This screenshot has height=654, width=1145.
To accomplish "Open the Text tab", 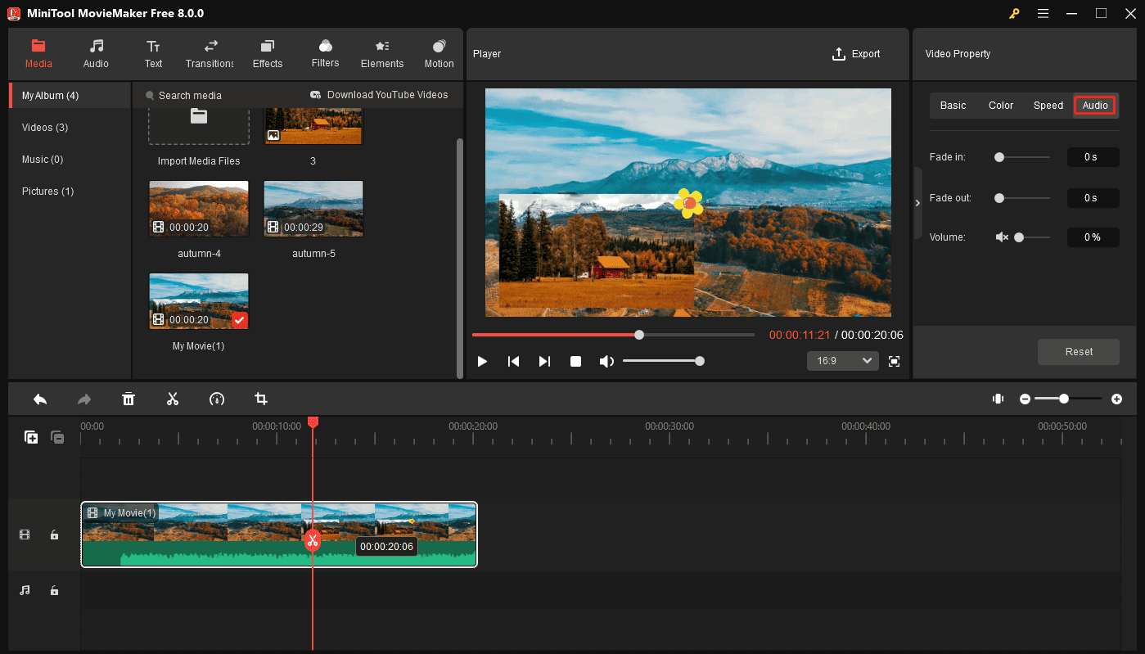I will 153,54.
